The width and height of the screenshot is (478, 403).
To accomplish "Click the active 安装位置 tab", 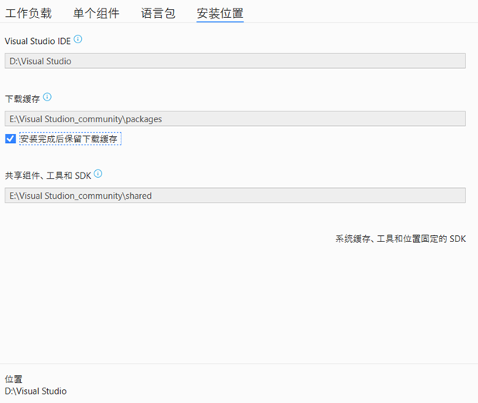I will (x=220, y=13).
